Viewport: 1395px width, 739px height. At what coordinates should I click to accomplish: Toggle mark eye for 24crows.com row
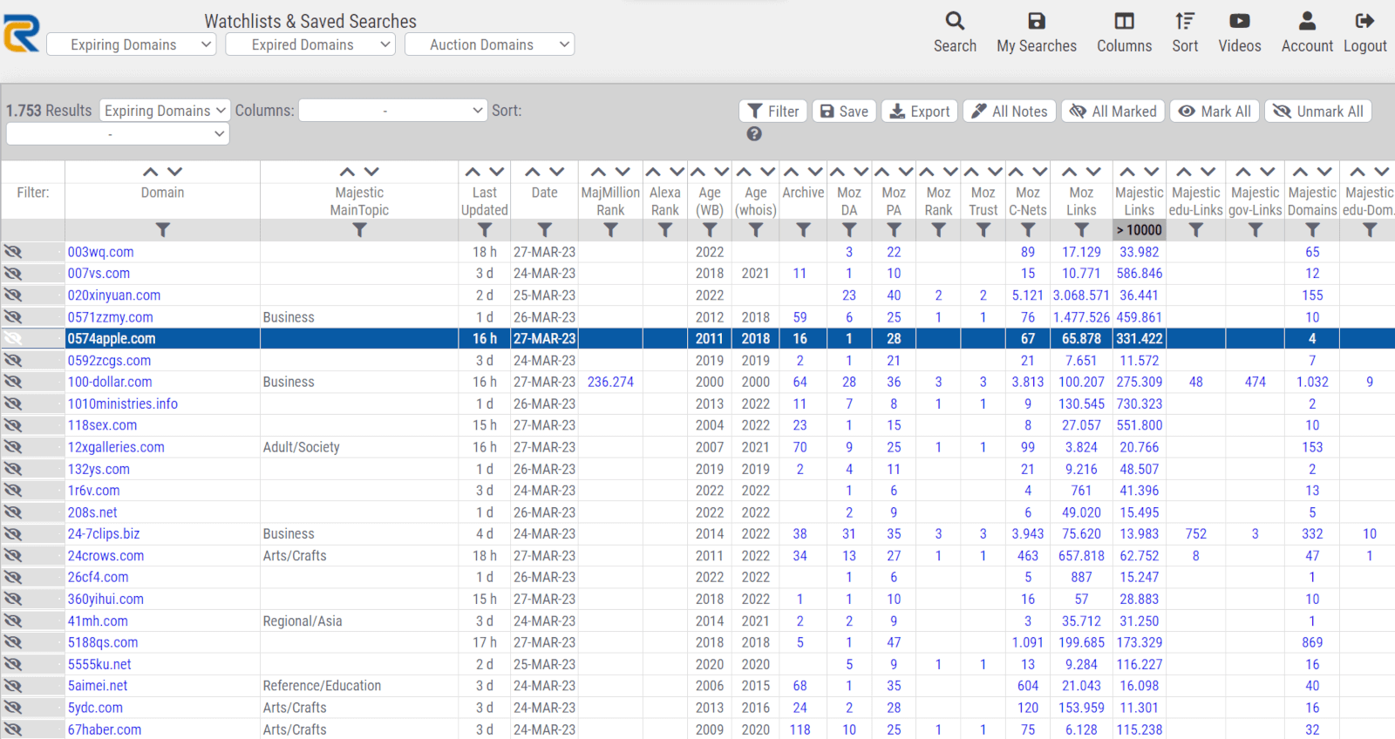[x=13, y=556]
